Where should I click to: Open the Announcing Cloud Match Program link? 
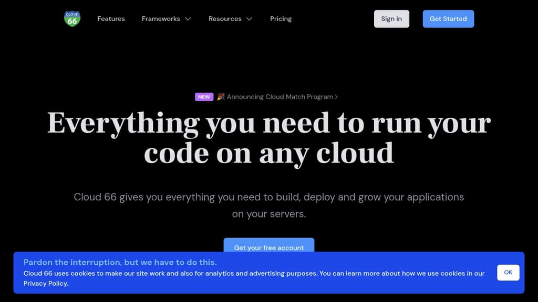point(280,97)
